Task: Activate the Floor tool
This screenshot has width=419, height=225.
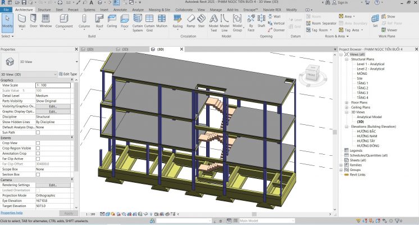Action: [x=126, y=22]
